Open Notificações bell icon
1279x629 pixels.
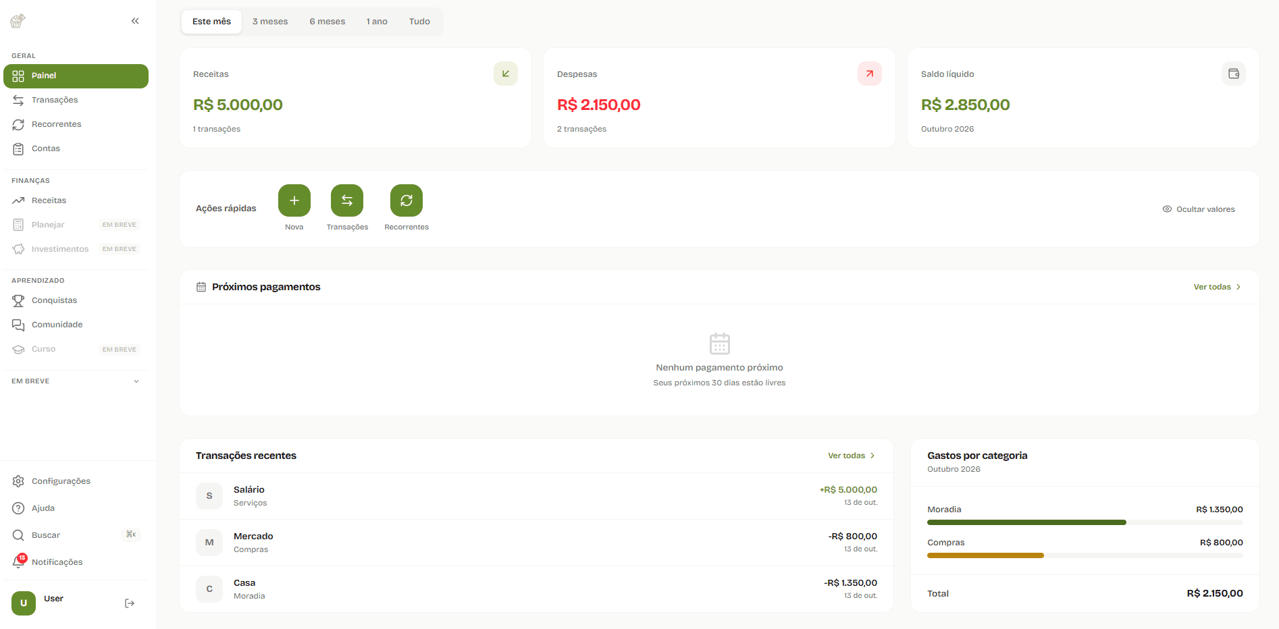click(19, 562)
